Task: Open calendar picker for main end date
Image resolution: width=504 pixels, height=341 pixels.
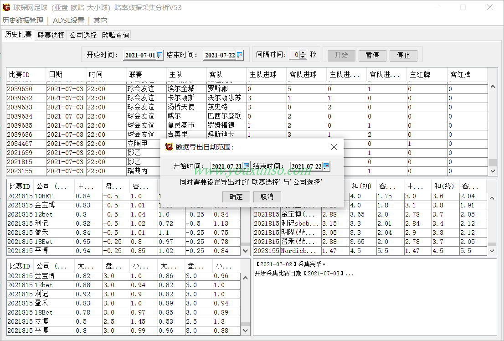Action: click(x=240, y=55)
